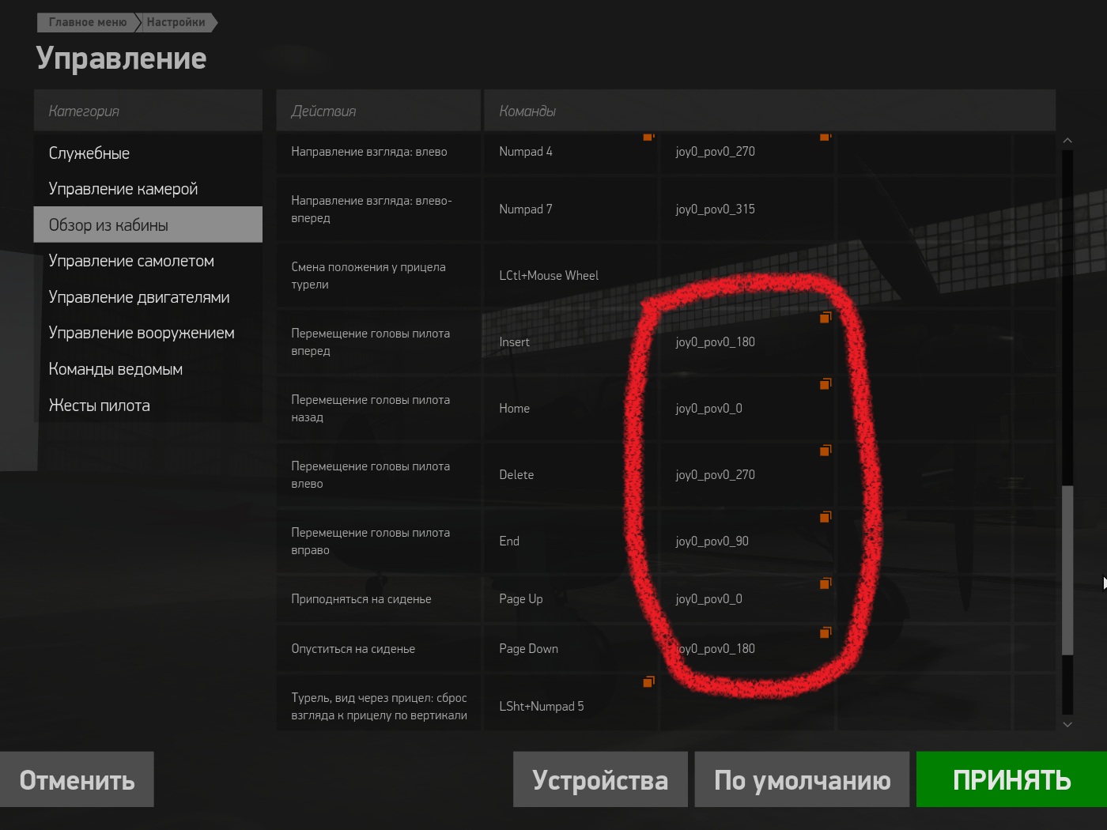
Task: Click the orange icon beside Delete's joy0_pov0_270 binding
Action: click(x=826, y=450)
